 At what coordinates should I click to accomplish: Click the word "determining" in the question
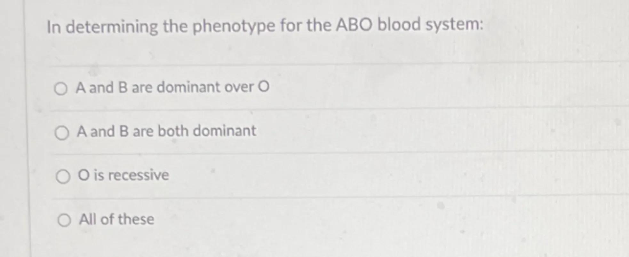click(112, 27)
